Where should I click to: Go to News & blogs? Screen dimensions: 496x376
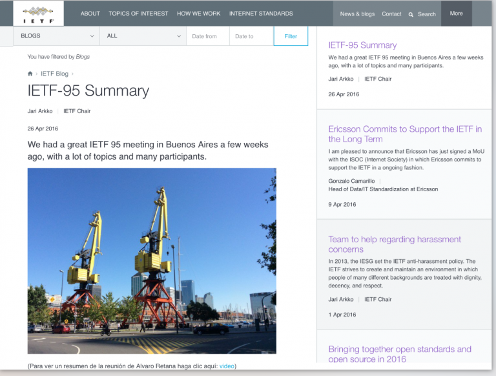click(357, 14)
